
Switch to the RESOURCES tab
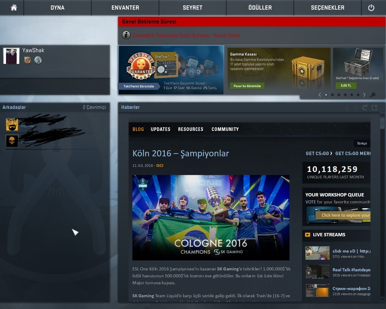pyautogui.click(x=191, y=129)
